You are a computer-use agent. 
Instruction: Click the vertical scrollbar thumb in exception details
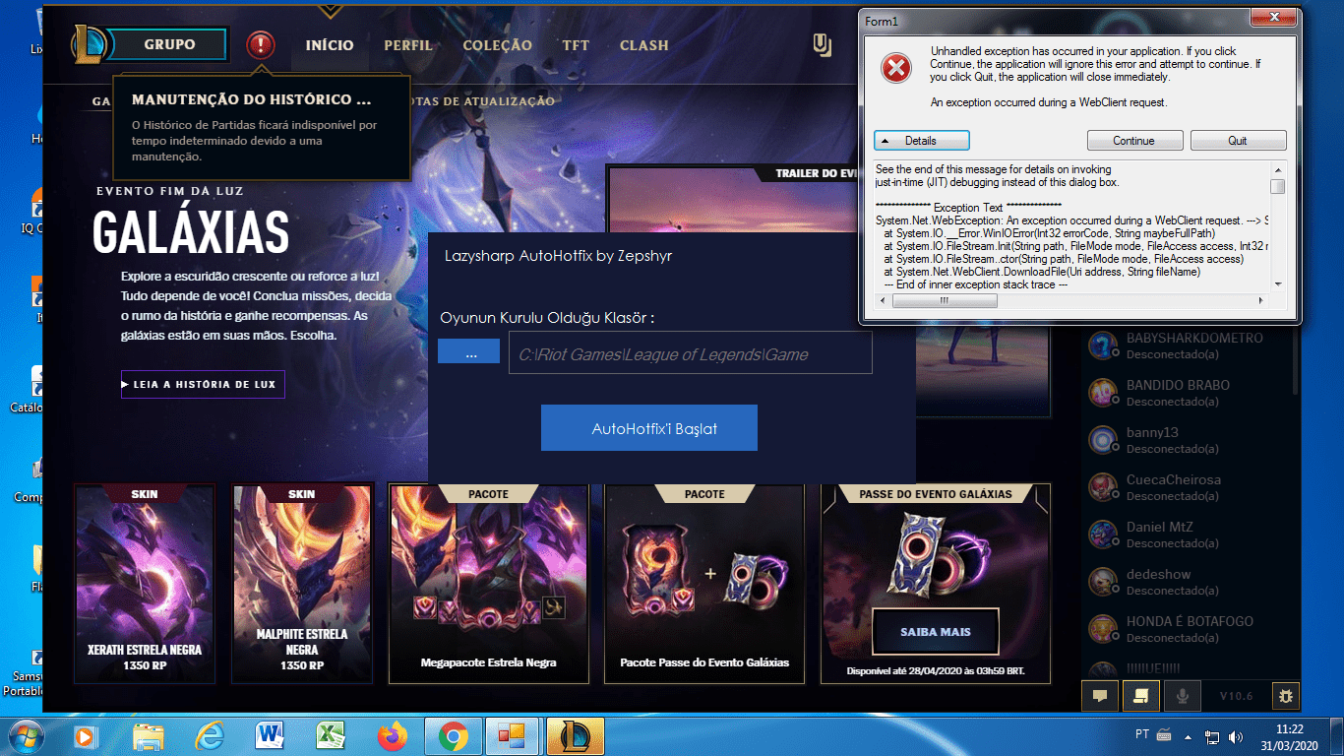1277,187
